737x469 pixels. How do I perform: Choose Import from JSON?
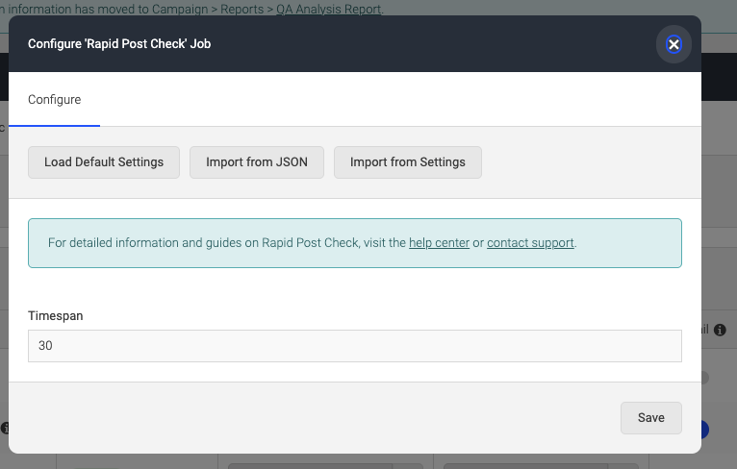pyautogui.click(x=257, y=162)
